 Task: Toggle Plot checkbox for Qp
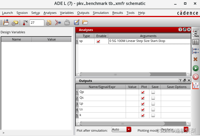coord(143,92)
